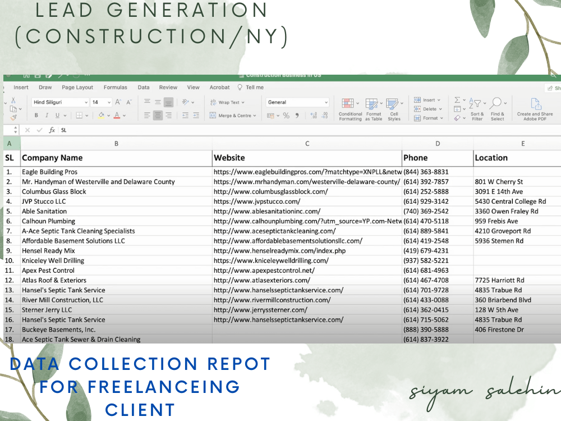561x421 pixels.
Task: Open Find & Select
Action: click(497, 109)
